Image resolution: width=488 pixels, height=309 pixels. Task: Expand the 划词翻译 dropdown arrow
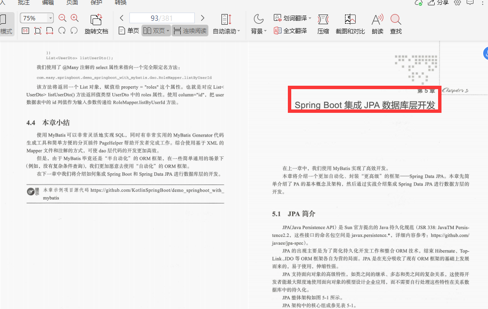click(x=310, y=18)
